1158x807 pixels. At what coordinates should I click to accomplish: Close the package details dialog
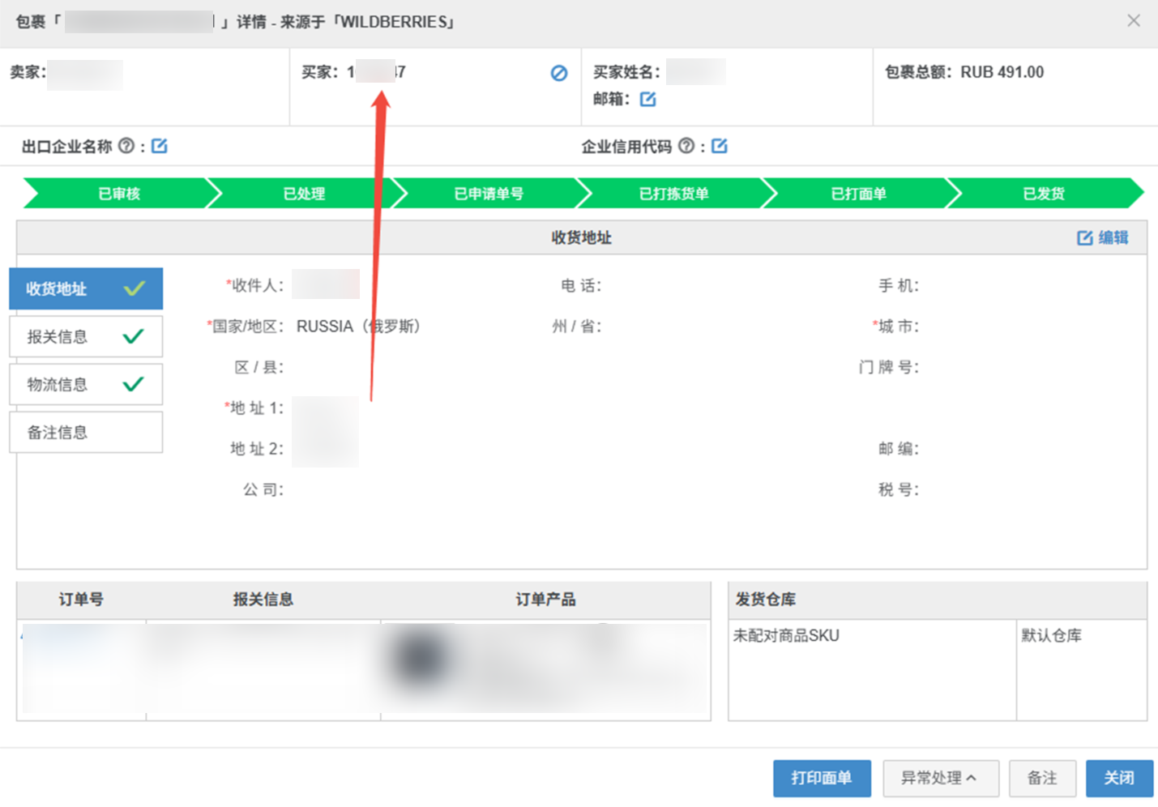click(x=1133, y=21)
